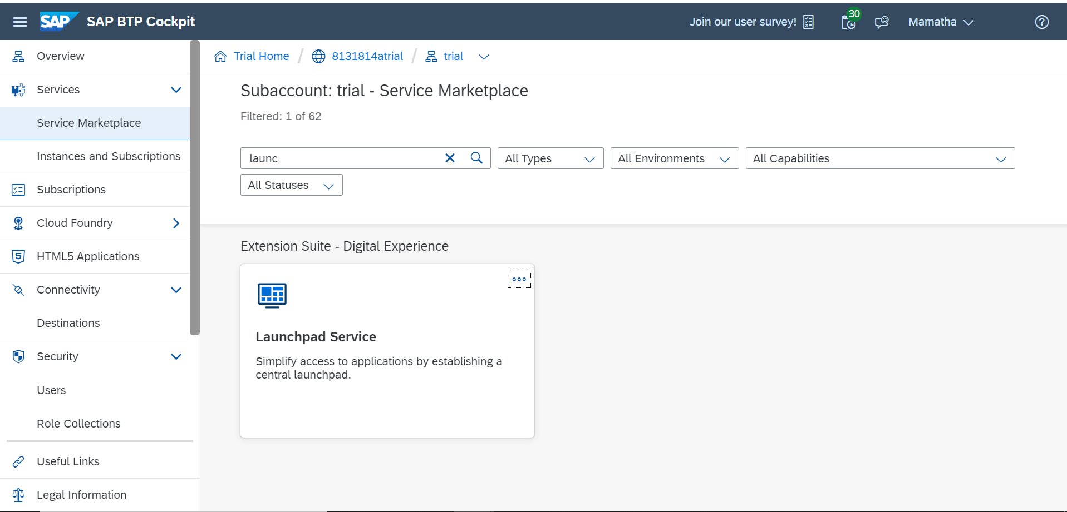Click the magnifier search icon
The height and width of the screenshot is (512, 1067).
(476, 158)
